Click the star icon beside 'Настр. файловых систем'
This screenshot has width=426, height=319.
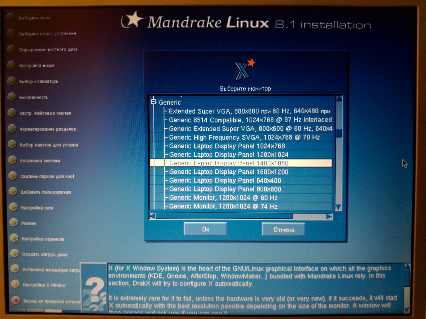point(12,113)
